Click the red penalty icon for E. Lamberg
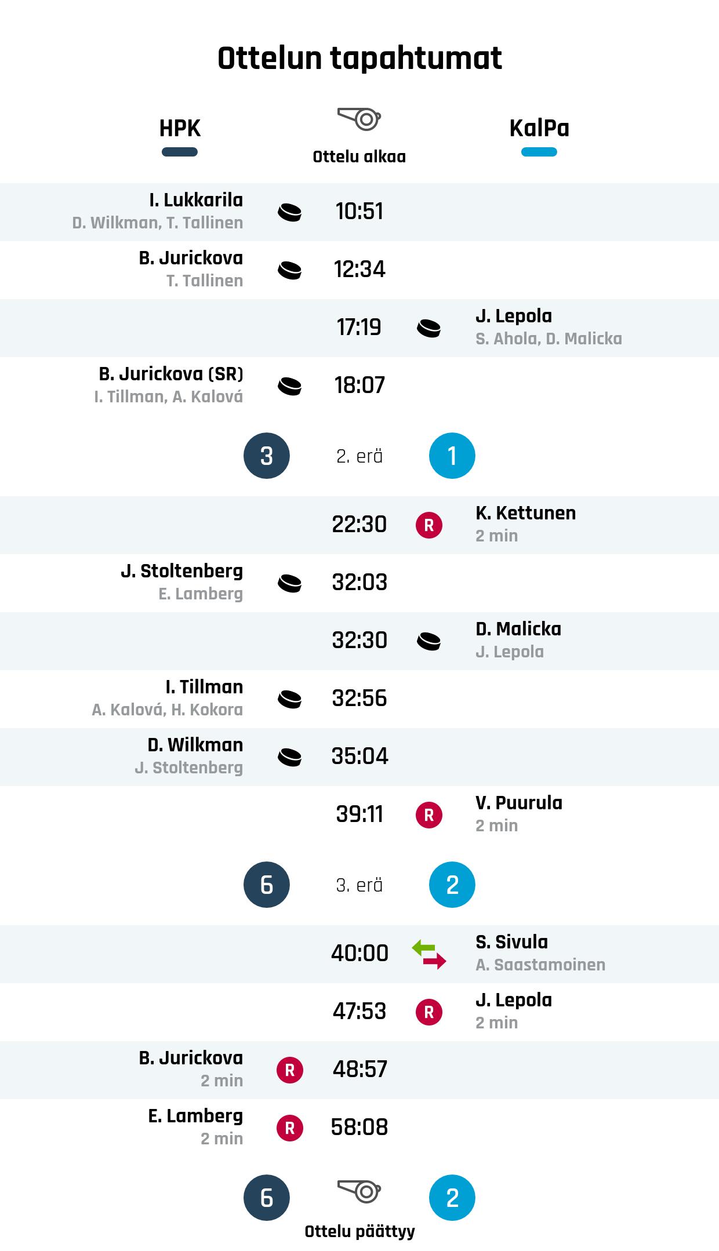This screenshot has width=719, height=1251. point(289,1128)
